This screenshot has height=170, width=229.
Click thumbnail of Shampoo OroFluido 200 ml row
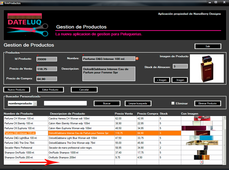pos(202,157)
